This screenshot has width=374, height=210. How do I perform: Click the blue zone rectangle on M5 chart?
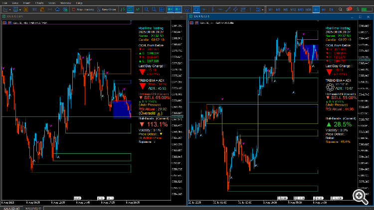122,109
